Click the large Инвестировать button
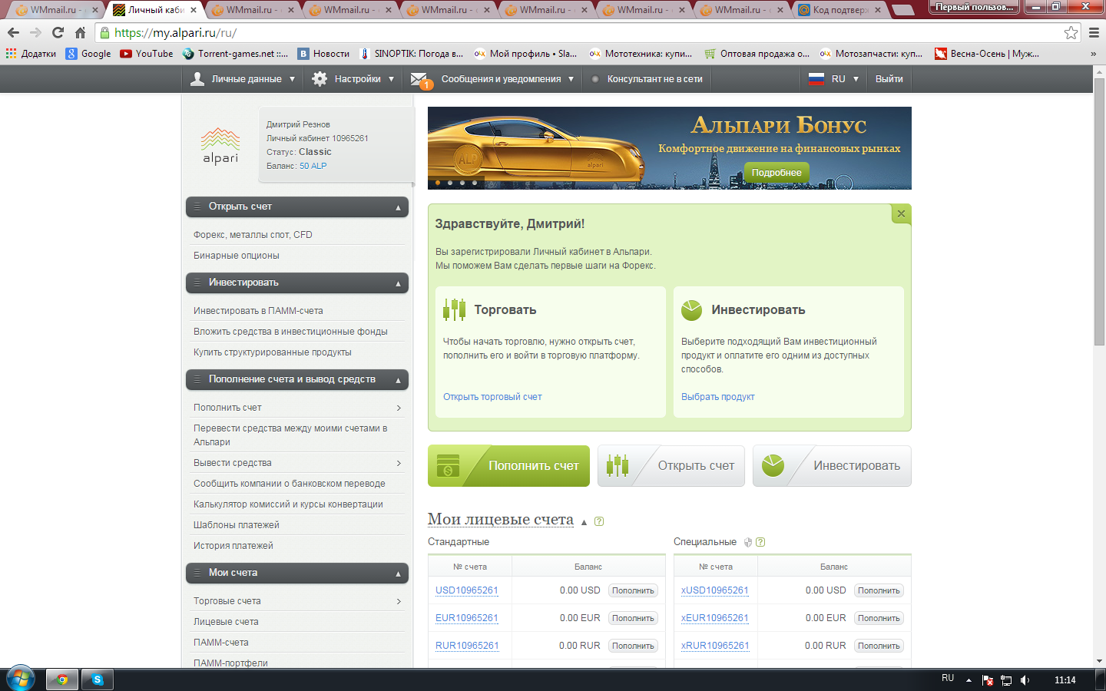This screenshot has width=1106, height=691. [832, 466]
